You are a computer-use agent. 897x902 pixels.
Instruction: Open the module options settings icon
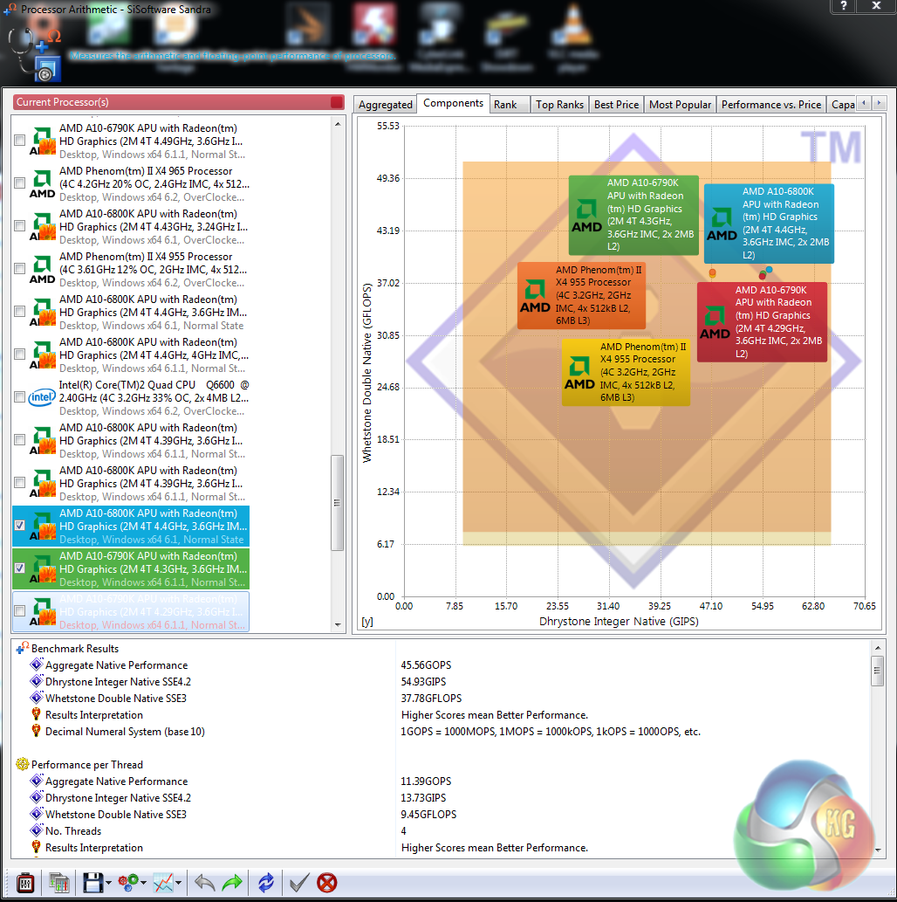pyautogui.click(x=25, y=883)
